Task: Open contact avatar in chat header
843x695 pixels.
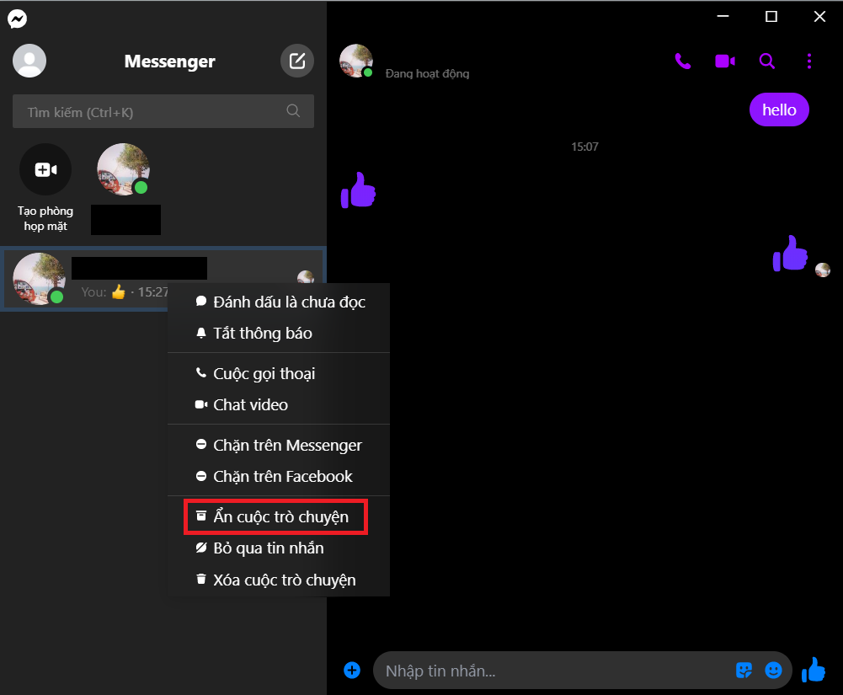Action: [x=356, y=61]
